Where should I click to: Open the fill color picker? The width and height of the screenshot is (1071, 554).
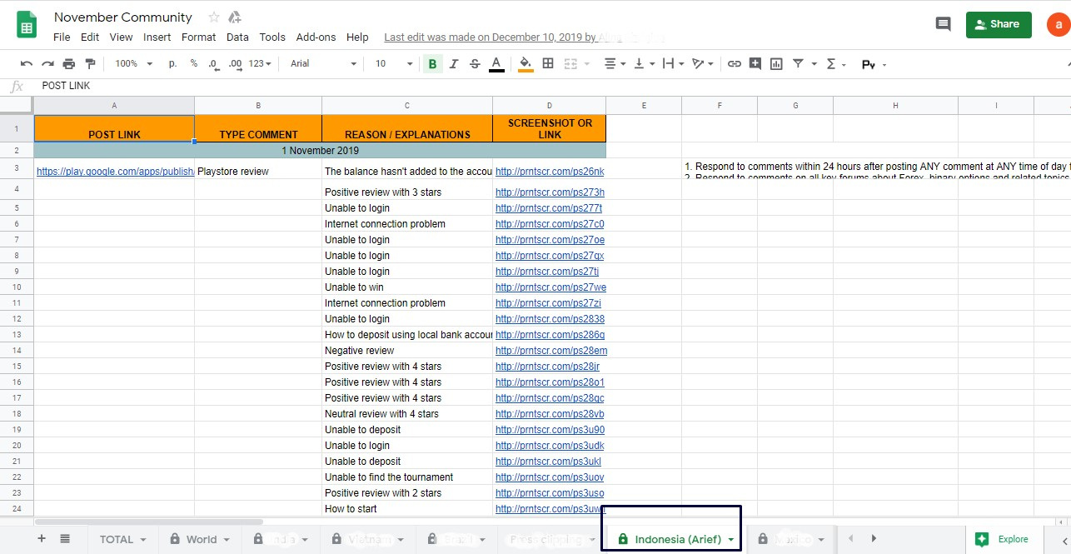[x=526, y=63]
